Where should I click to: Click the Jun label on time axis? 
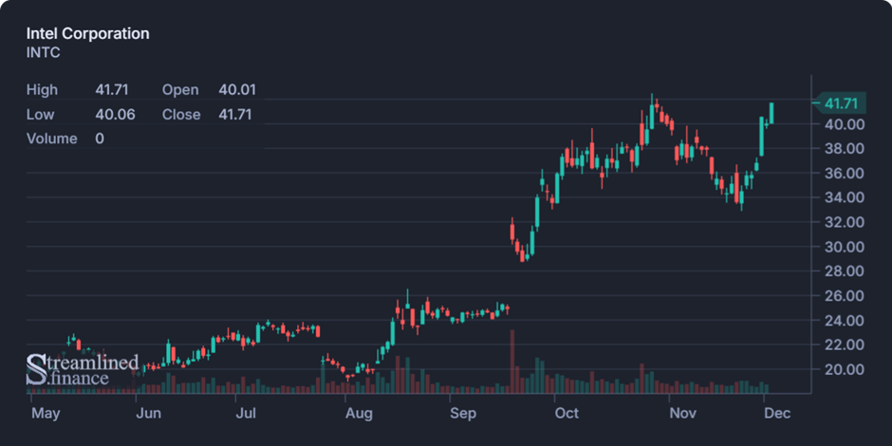click(148, 414)
